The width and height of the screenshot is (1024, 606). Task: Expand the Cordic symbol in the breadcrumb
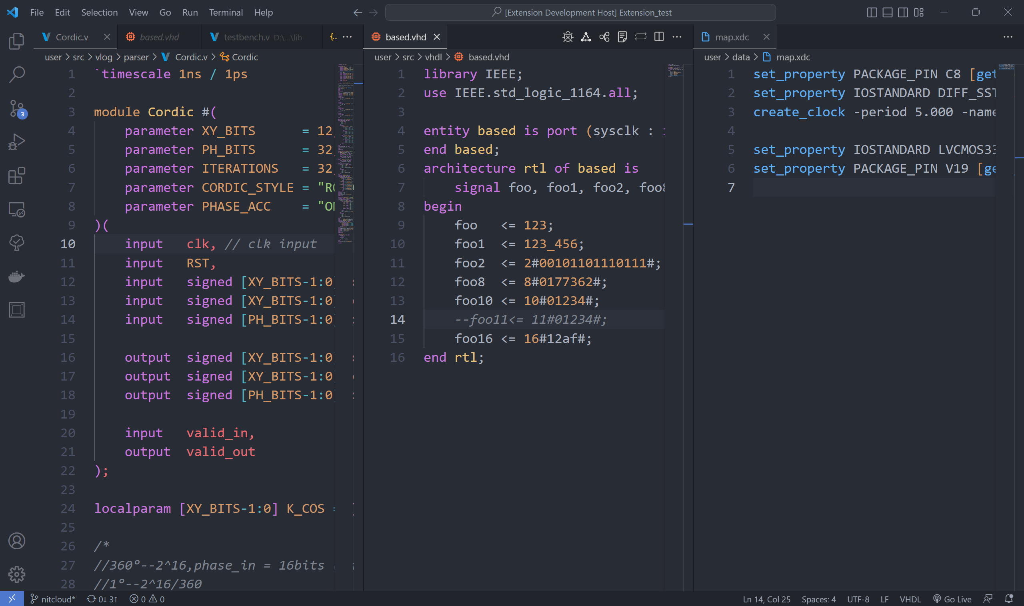pos(244,57)
